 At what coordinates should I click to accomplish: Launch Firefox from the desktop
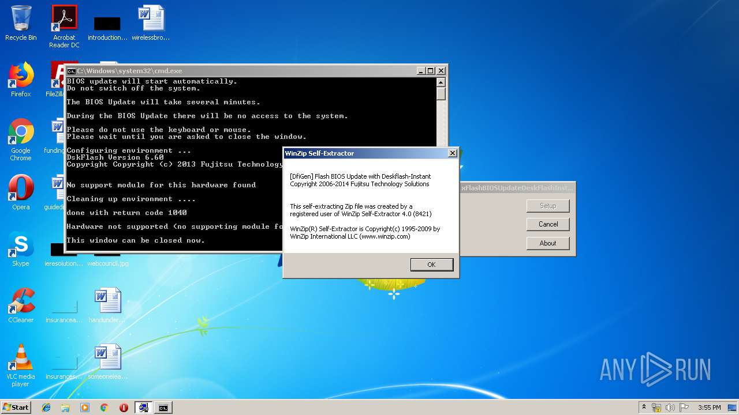21,80
